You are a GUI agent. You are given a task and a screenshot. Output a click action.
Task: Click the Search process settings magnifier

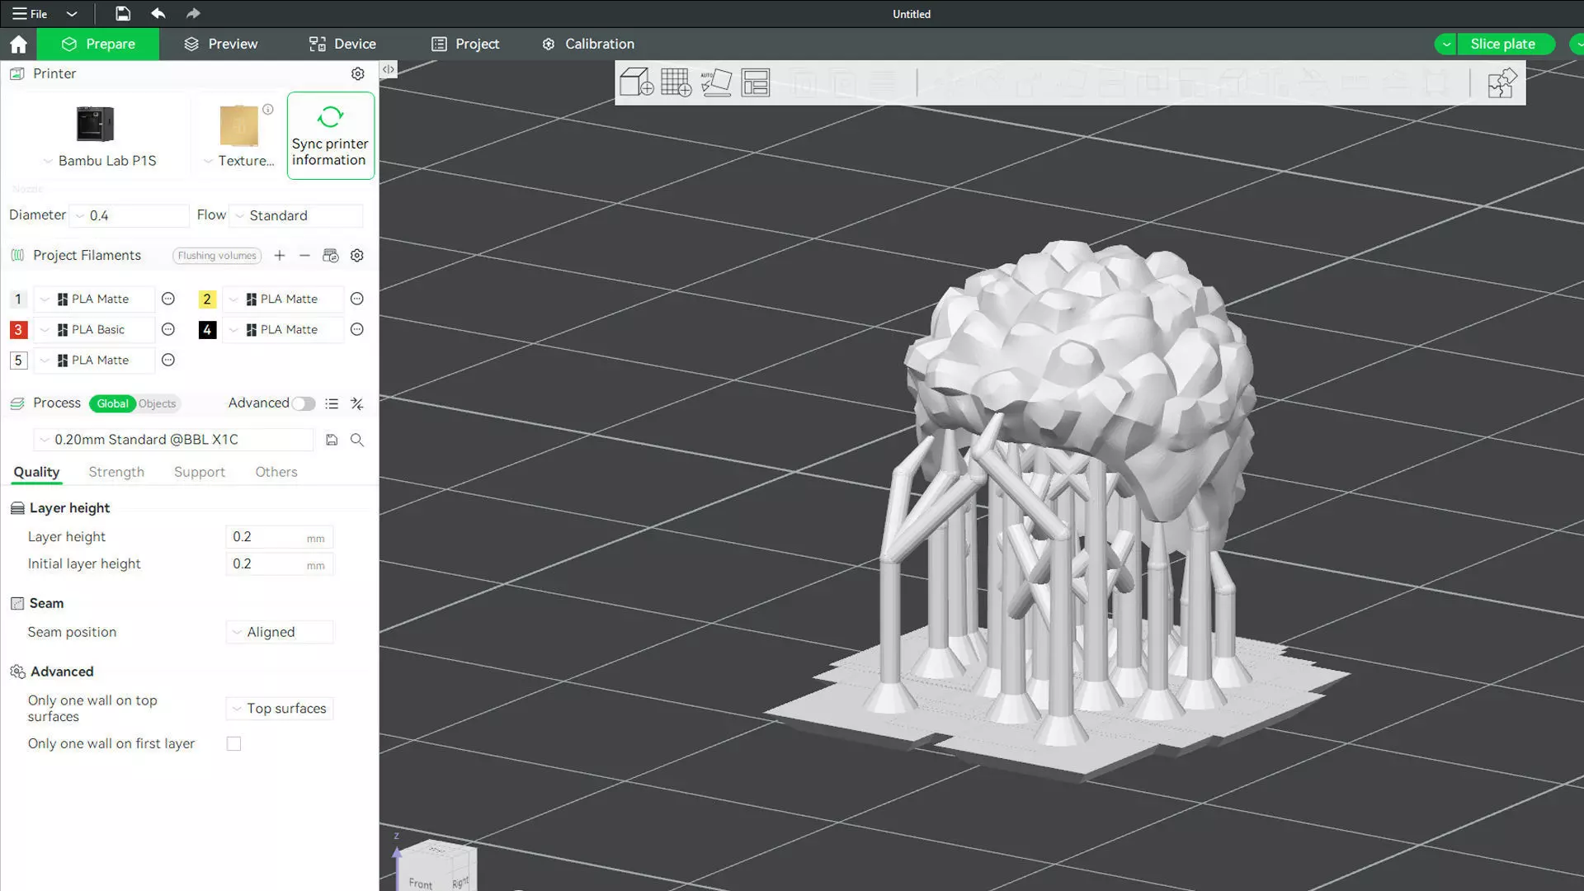[357, 440]
